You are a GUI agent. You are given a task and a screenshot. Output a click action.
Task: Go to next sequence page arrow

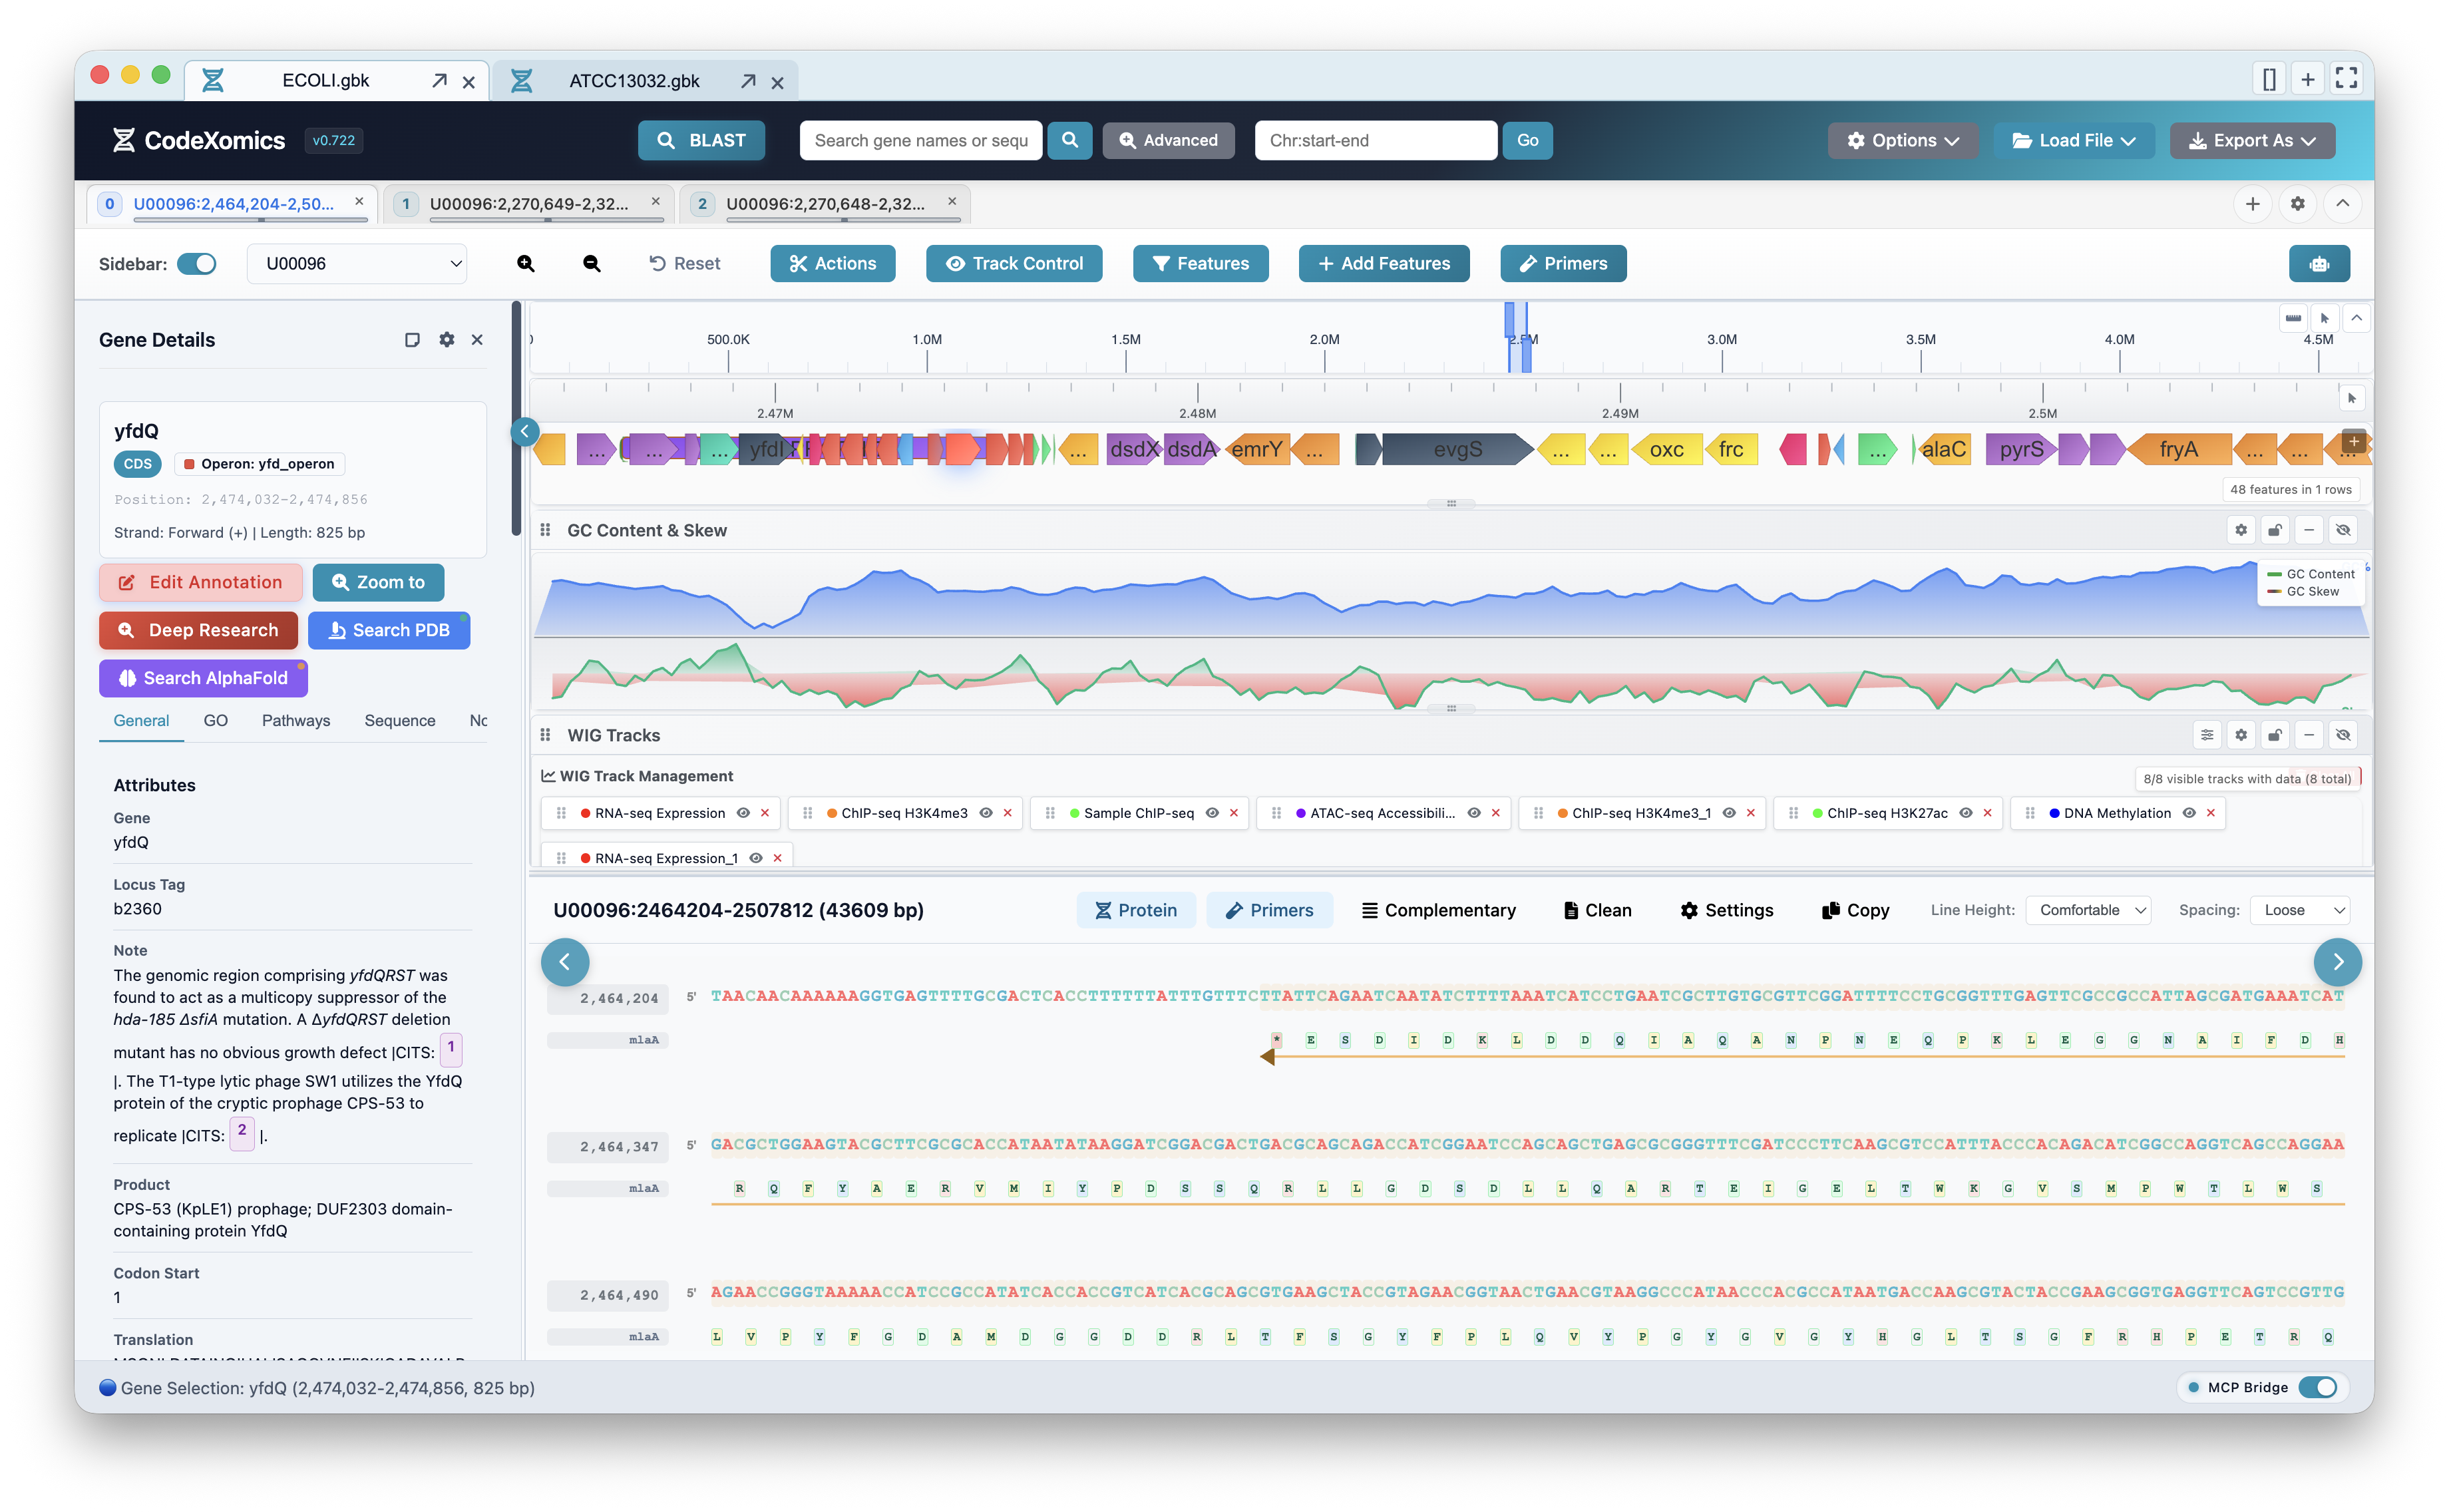(2337, 962)
